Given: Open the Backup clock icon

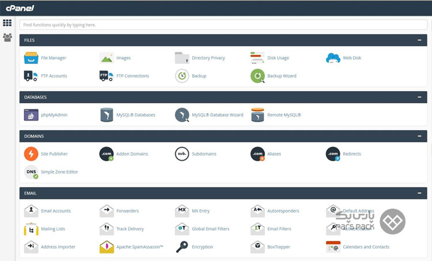Looking at the screenshot, I should [x=182, y=76].
